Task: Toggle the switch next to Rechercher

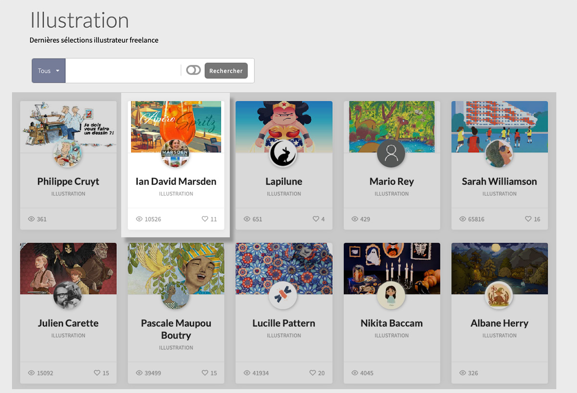Action: pos(193,71)
